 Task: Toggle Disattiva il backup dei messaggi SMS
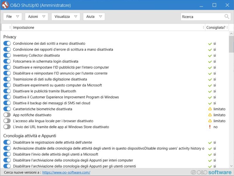7,103
